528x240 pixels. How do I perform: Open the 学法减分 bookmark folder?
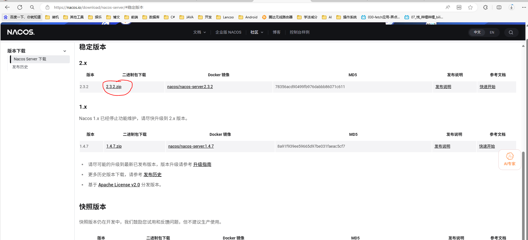coord(307,17)
